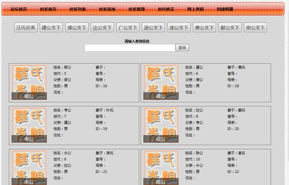Go to 世系首页 in the navigation bar
The width and height of the screenshot is (289, 185).
(x=48, y=9)
